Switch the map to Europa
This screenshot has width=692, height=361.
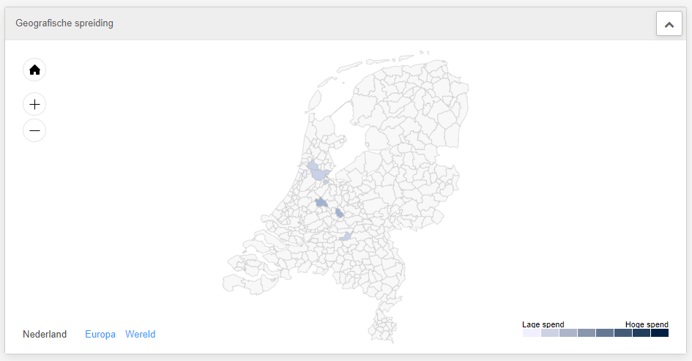(100, 335)
